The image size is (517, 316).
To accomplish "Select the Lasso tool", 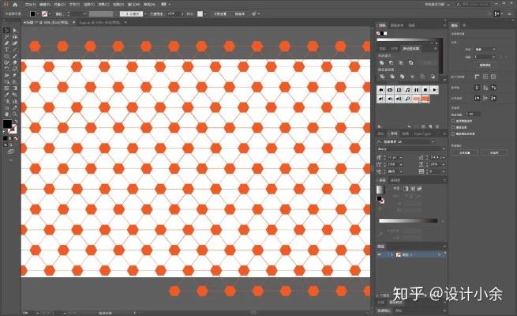I will pyautogui.click(x=15, y=36).
